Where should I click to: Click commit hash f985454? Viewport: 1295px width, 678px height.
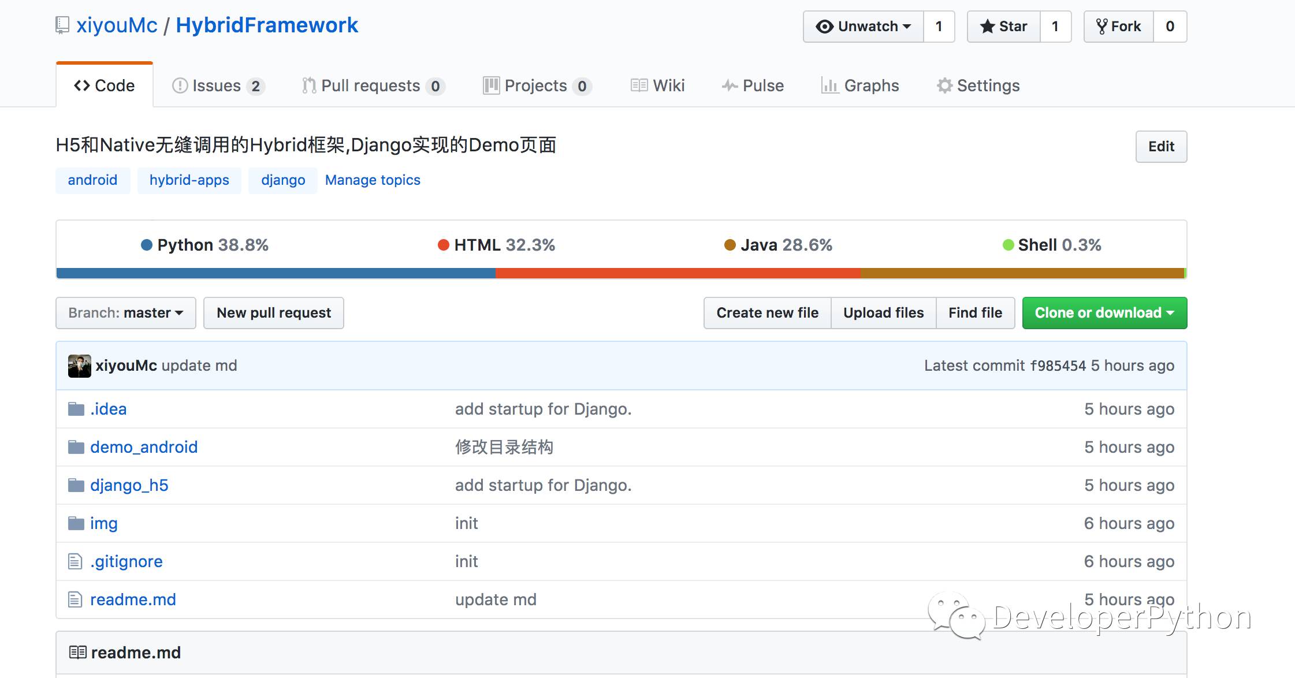point(1058,366)
